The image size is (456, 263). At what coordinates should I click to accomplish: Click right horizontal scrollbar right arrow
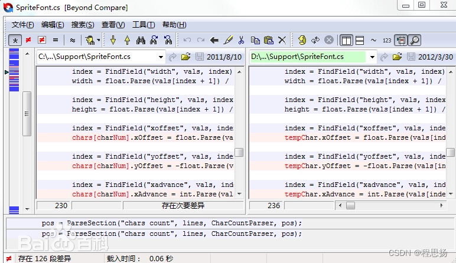click(441, 206)
